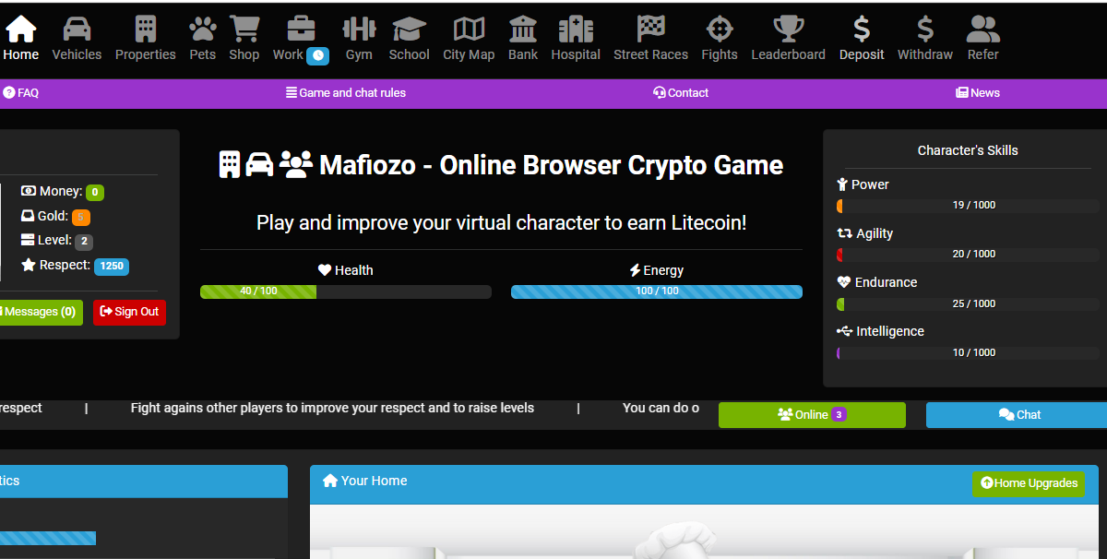Open the Contact link

681,92
